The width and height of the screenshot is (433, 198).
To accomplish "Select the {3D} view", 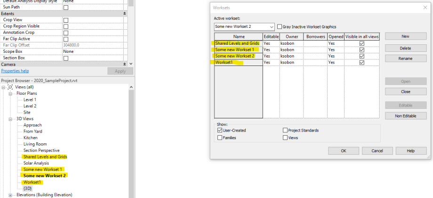I will click(x=28, y=189).
